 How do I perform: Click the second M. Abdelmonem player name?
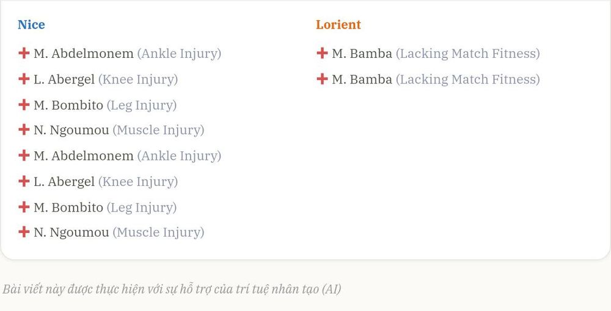point(84,156)
